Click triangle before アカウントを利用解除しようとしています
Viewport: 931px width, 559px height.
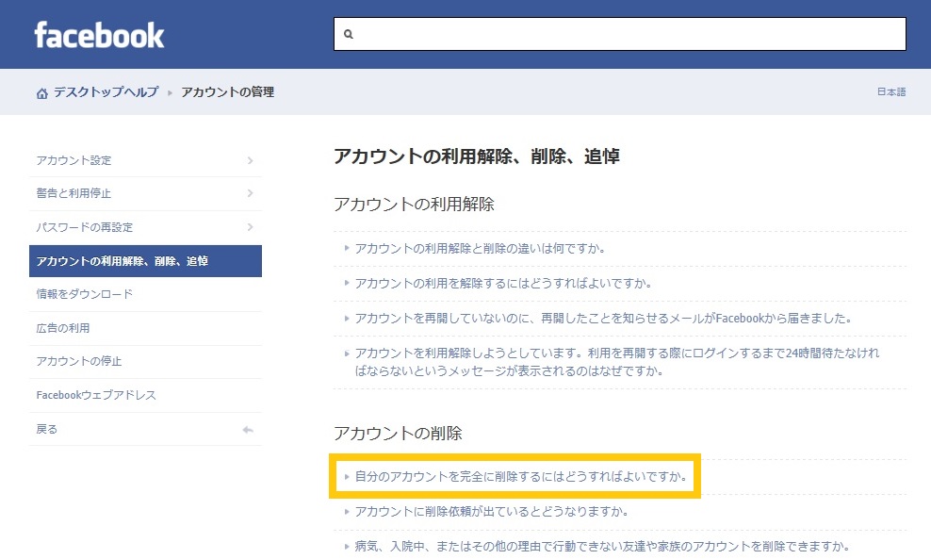347,353
